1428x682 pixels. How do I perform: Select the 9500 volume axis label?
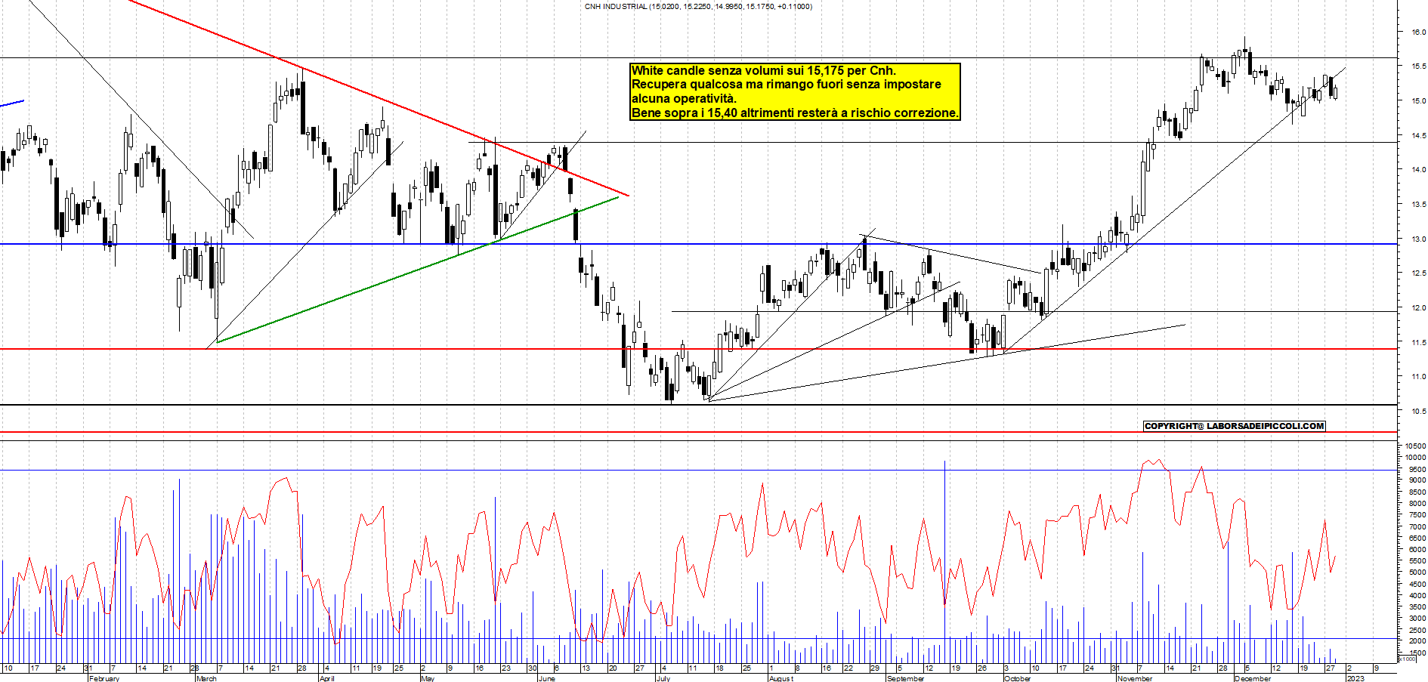coord(1417,468)
